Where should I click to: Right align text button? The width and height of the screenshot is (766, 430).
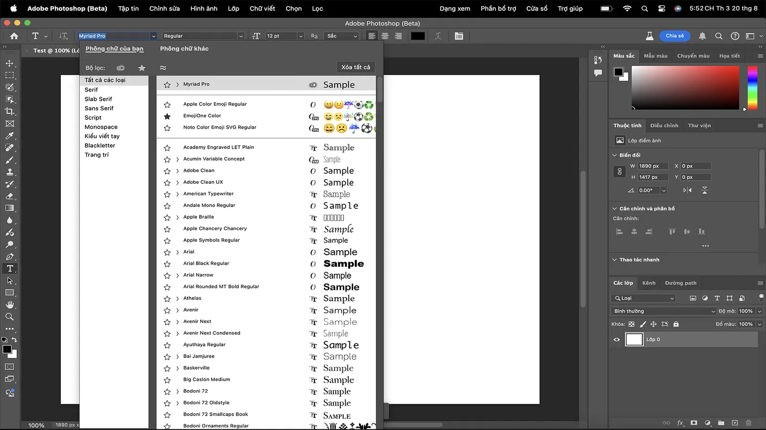point(398,36)
